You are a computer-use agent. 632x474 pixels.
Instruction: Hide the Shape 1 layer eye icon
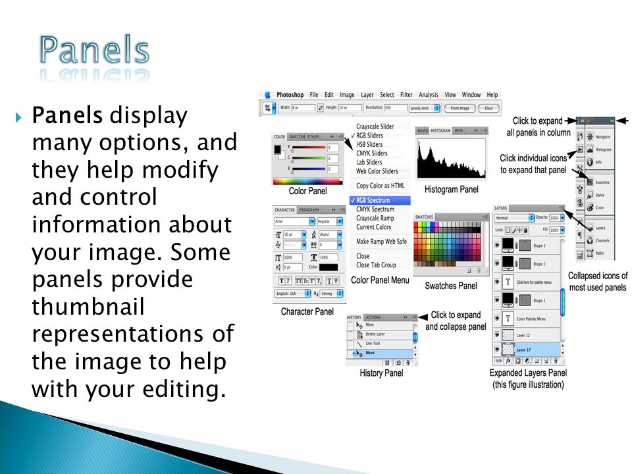point(498,300)
